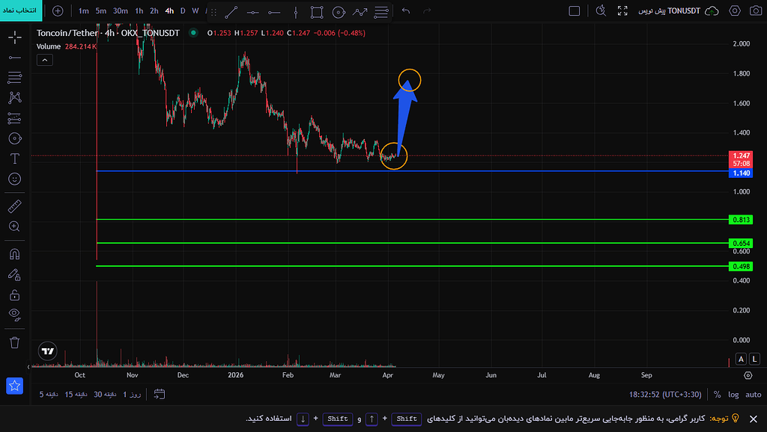Pick vertical line from floating toolbar
This screenshot has width=767, height=432.
point(295,12)
